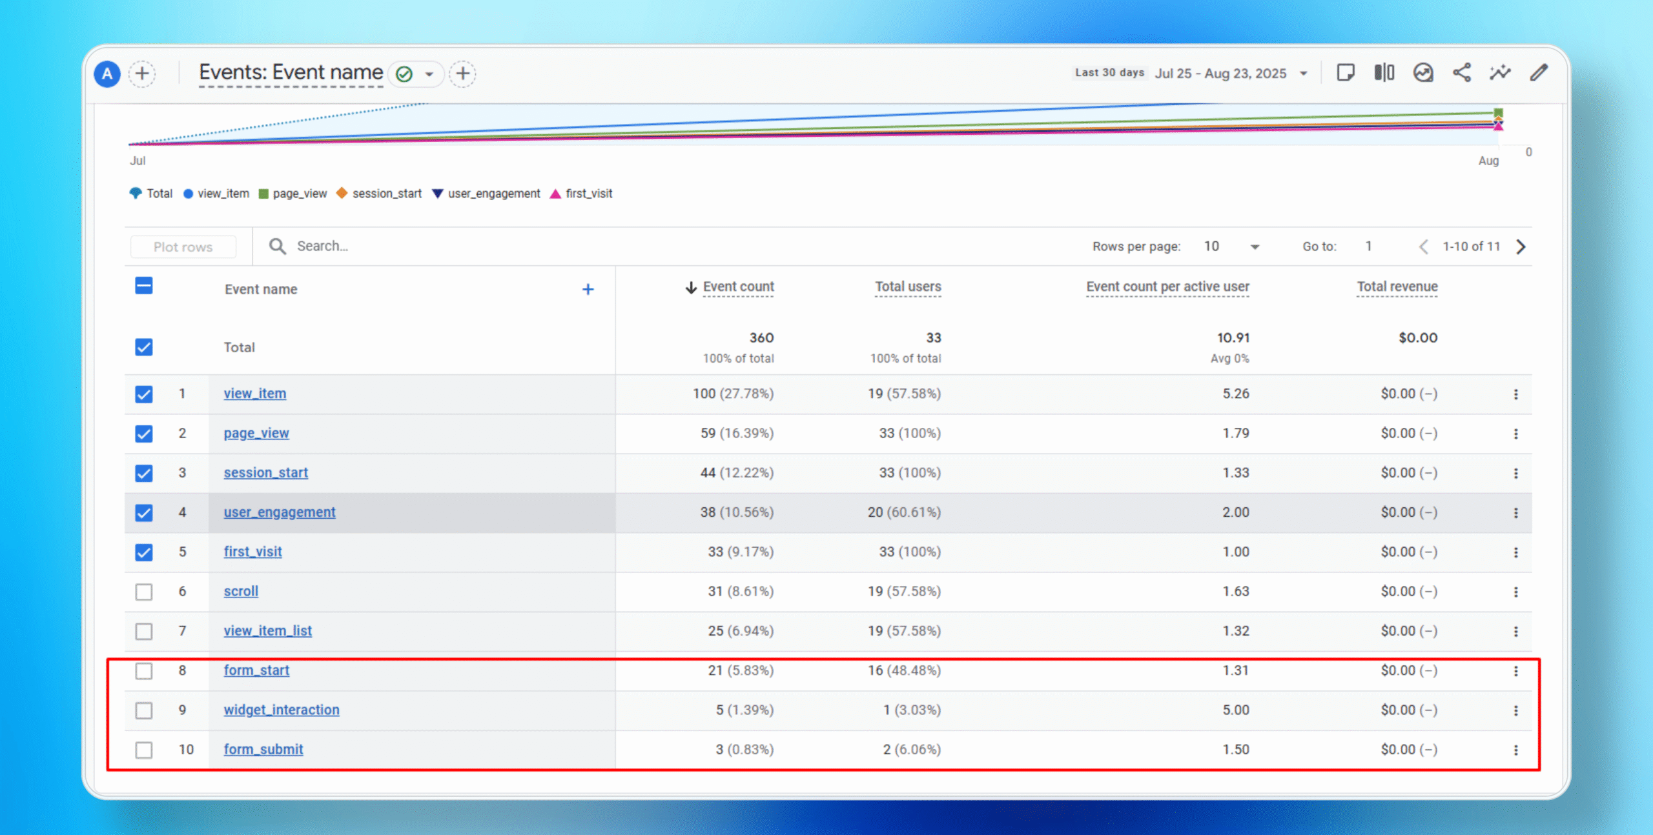Go to previous page arrow
Screen dimensions: 1653x835
click(1423, 246)
